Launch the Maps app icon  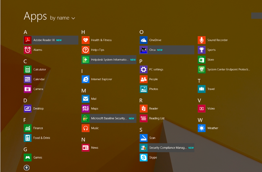(86, 108)
